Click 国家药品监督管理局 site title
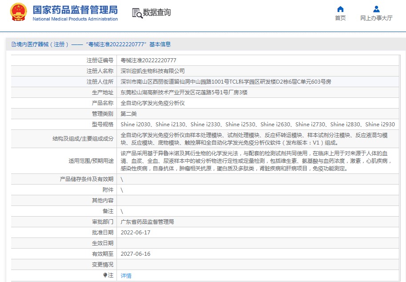Viewport: 406px width, 282px height. [75, 10]
